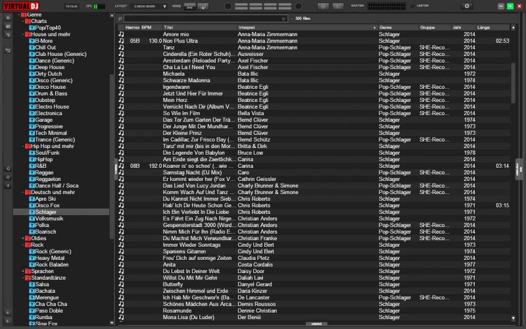
Task: Collapse the Standardtänze folder
Action: click(23, 278)
